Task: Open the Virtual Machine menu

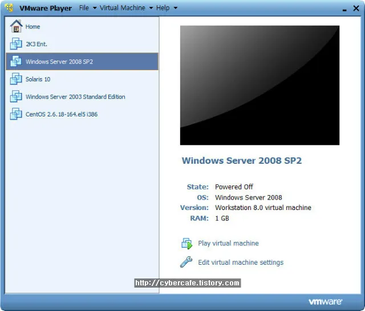Action: (123, 7)
